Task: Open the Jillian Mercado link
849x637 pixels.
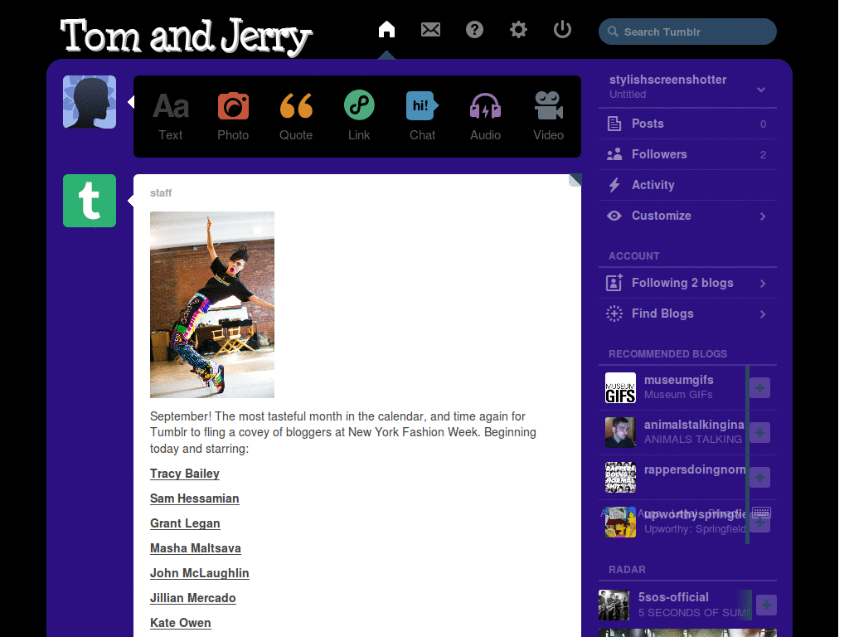Action: point(192,598)
